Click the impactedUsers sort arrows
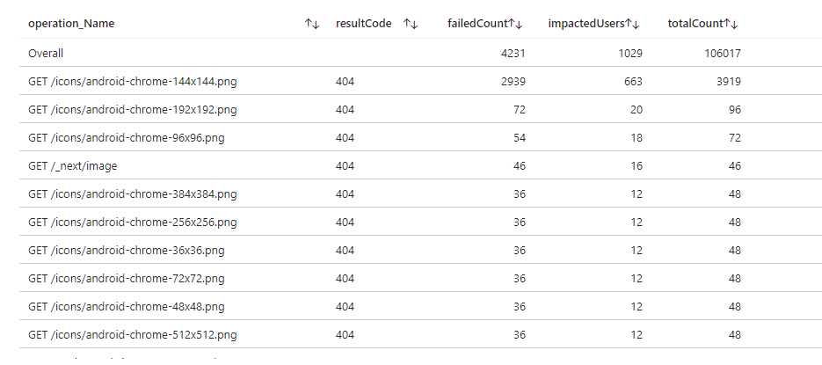This screenshot has width=822, height=365. [633, 24]
